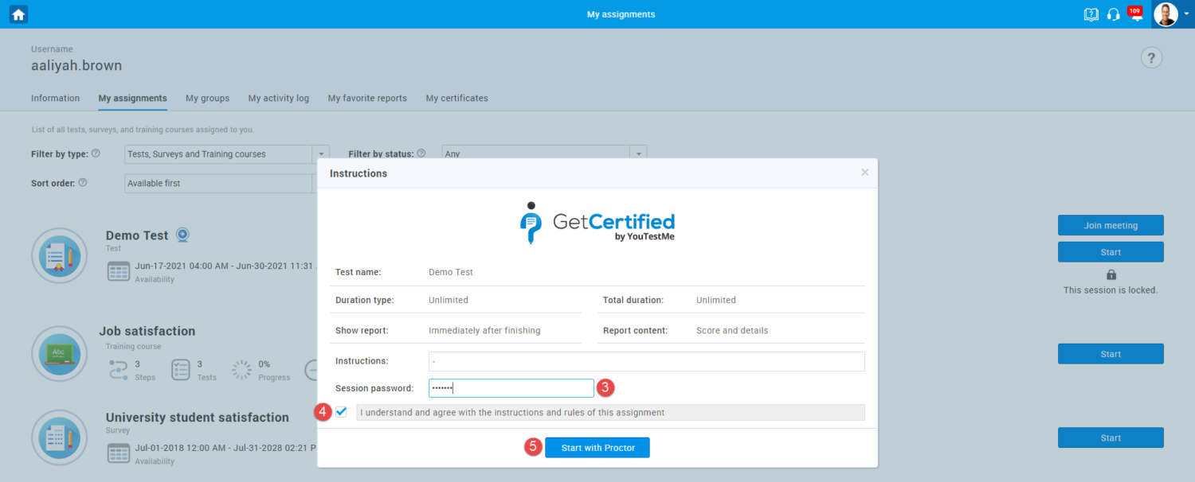
Task: Click the username aaliyah.brown text
Action: click(76, 66)
